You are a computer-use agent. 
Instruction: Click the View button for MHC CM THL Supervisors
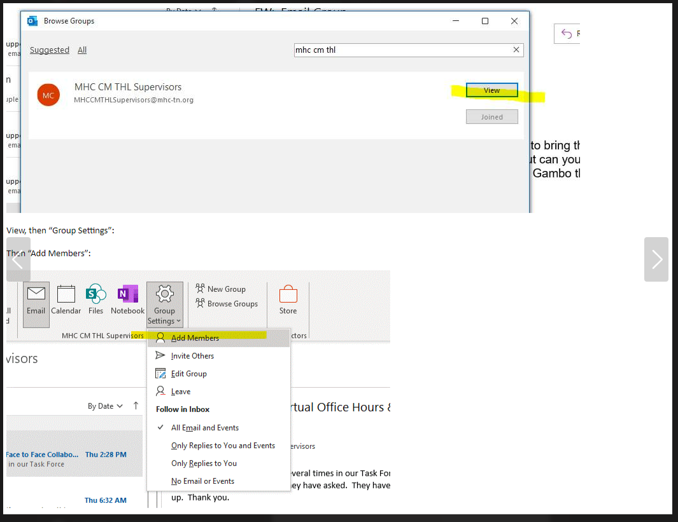tap(491, 90)
